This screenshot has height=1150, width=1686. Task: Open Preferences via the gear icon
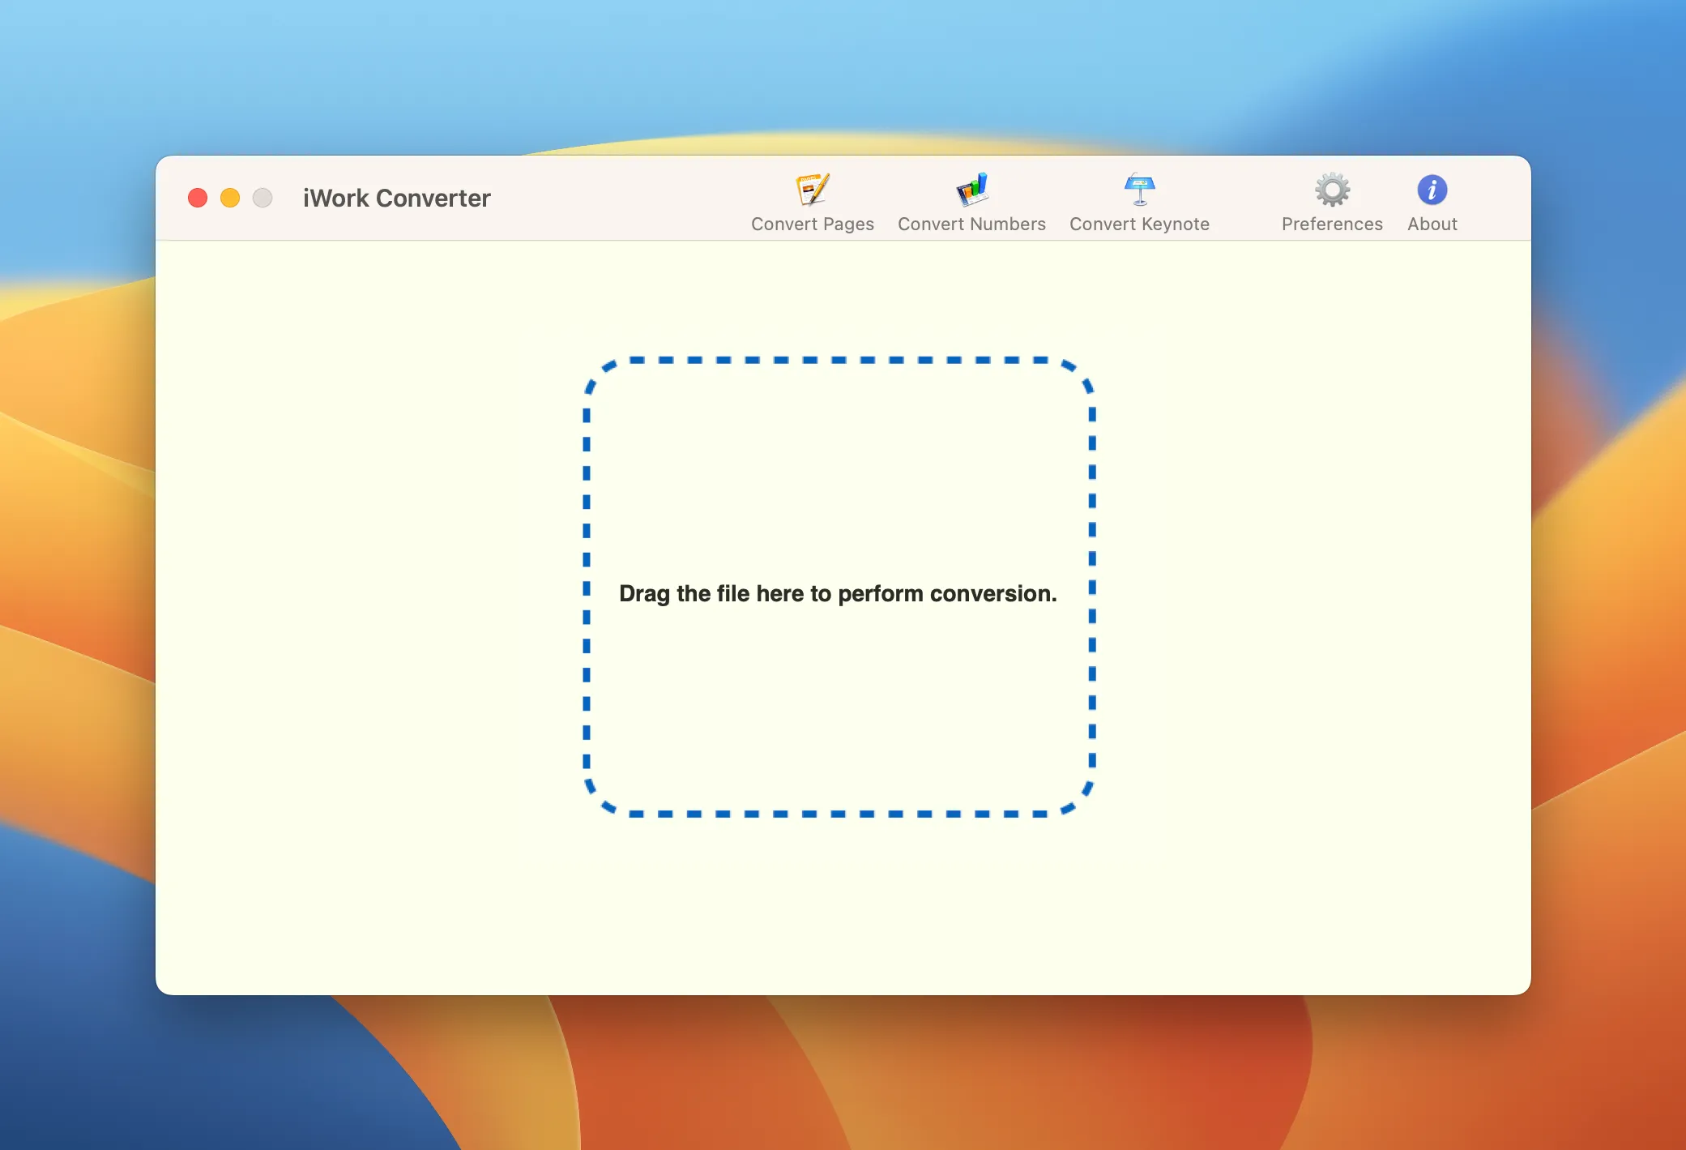point(1332,190)
